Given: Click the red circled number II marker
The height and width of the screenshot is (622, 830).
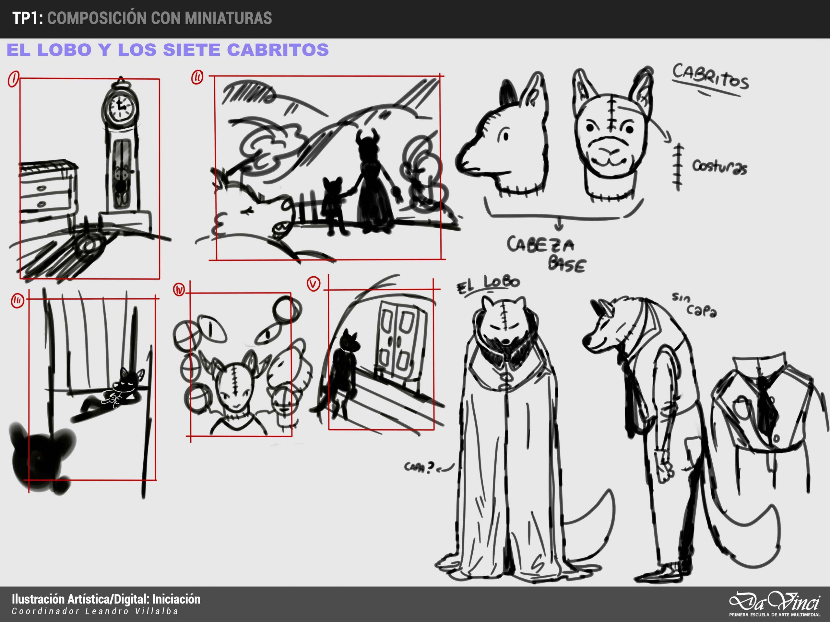Looking at the screenshot, I should [x=197, y=78].
